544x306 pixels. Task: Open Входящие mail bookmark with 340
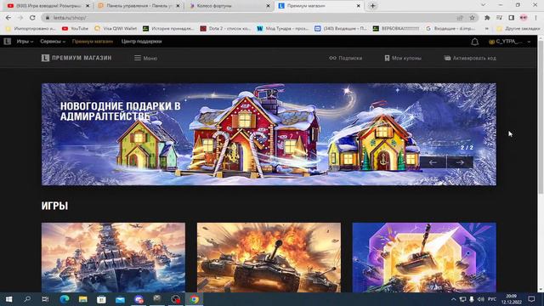[340, 28]
